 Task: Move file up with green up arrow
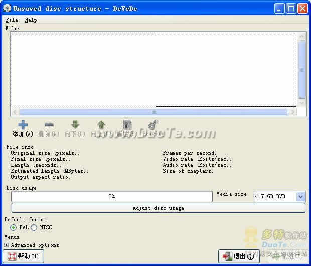coord(101,125)
